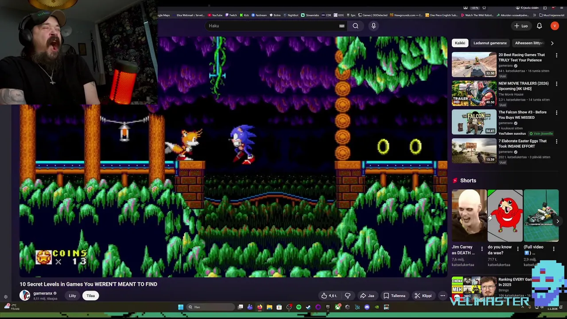
Task: Open 'NEW MOVIE TRAILERS (2026)' thumbnail
Action: (474, 93)
